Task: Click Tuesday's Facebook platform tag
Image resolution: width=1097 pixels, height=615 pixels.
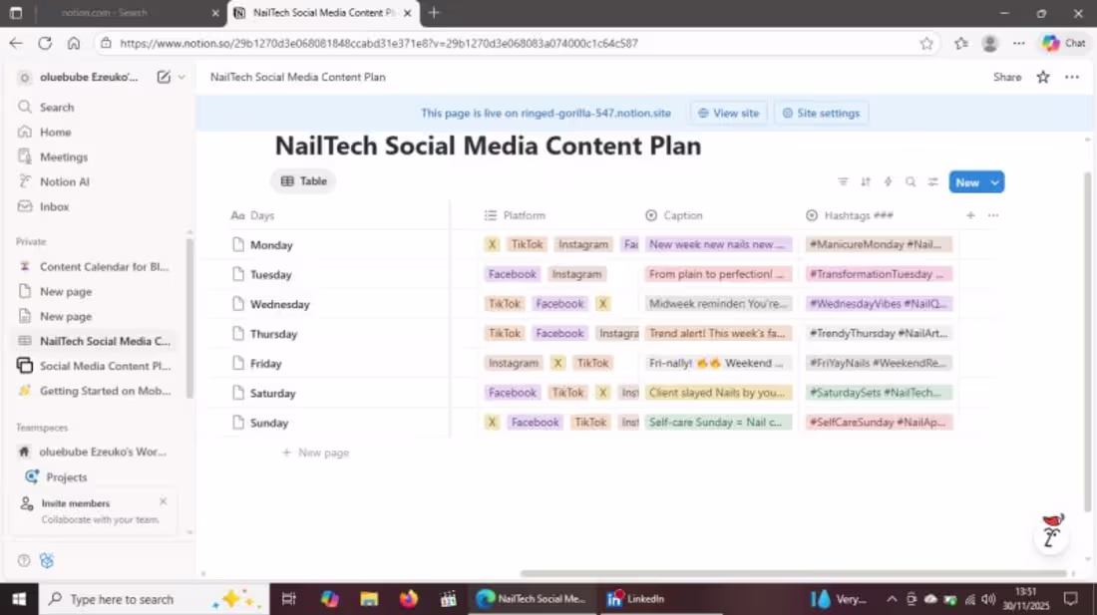Action: 513,274
